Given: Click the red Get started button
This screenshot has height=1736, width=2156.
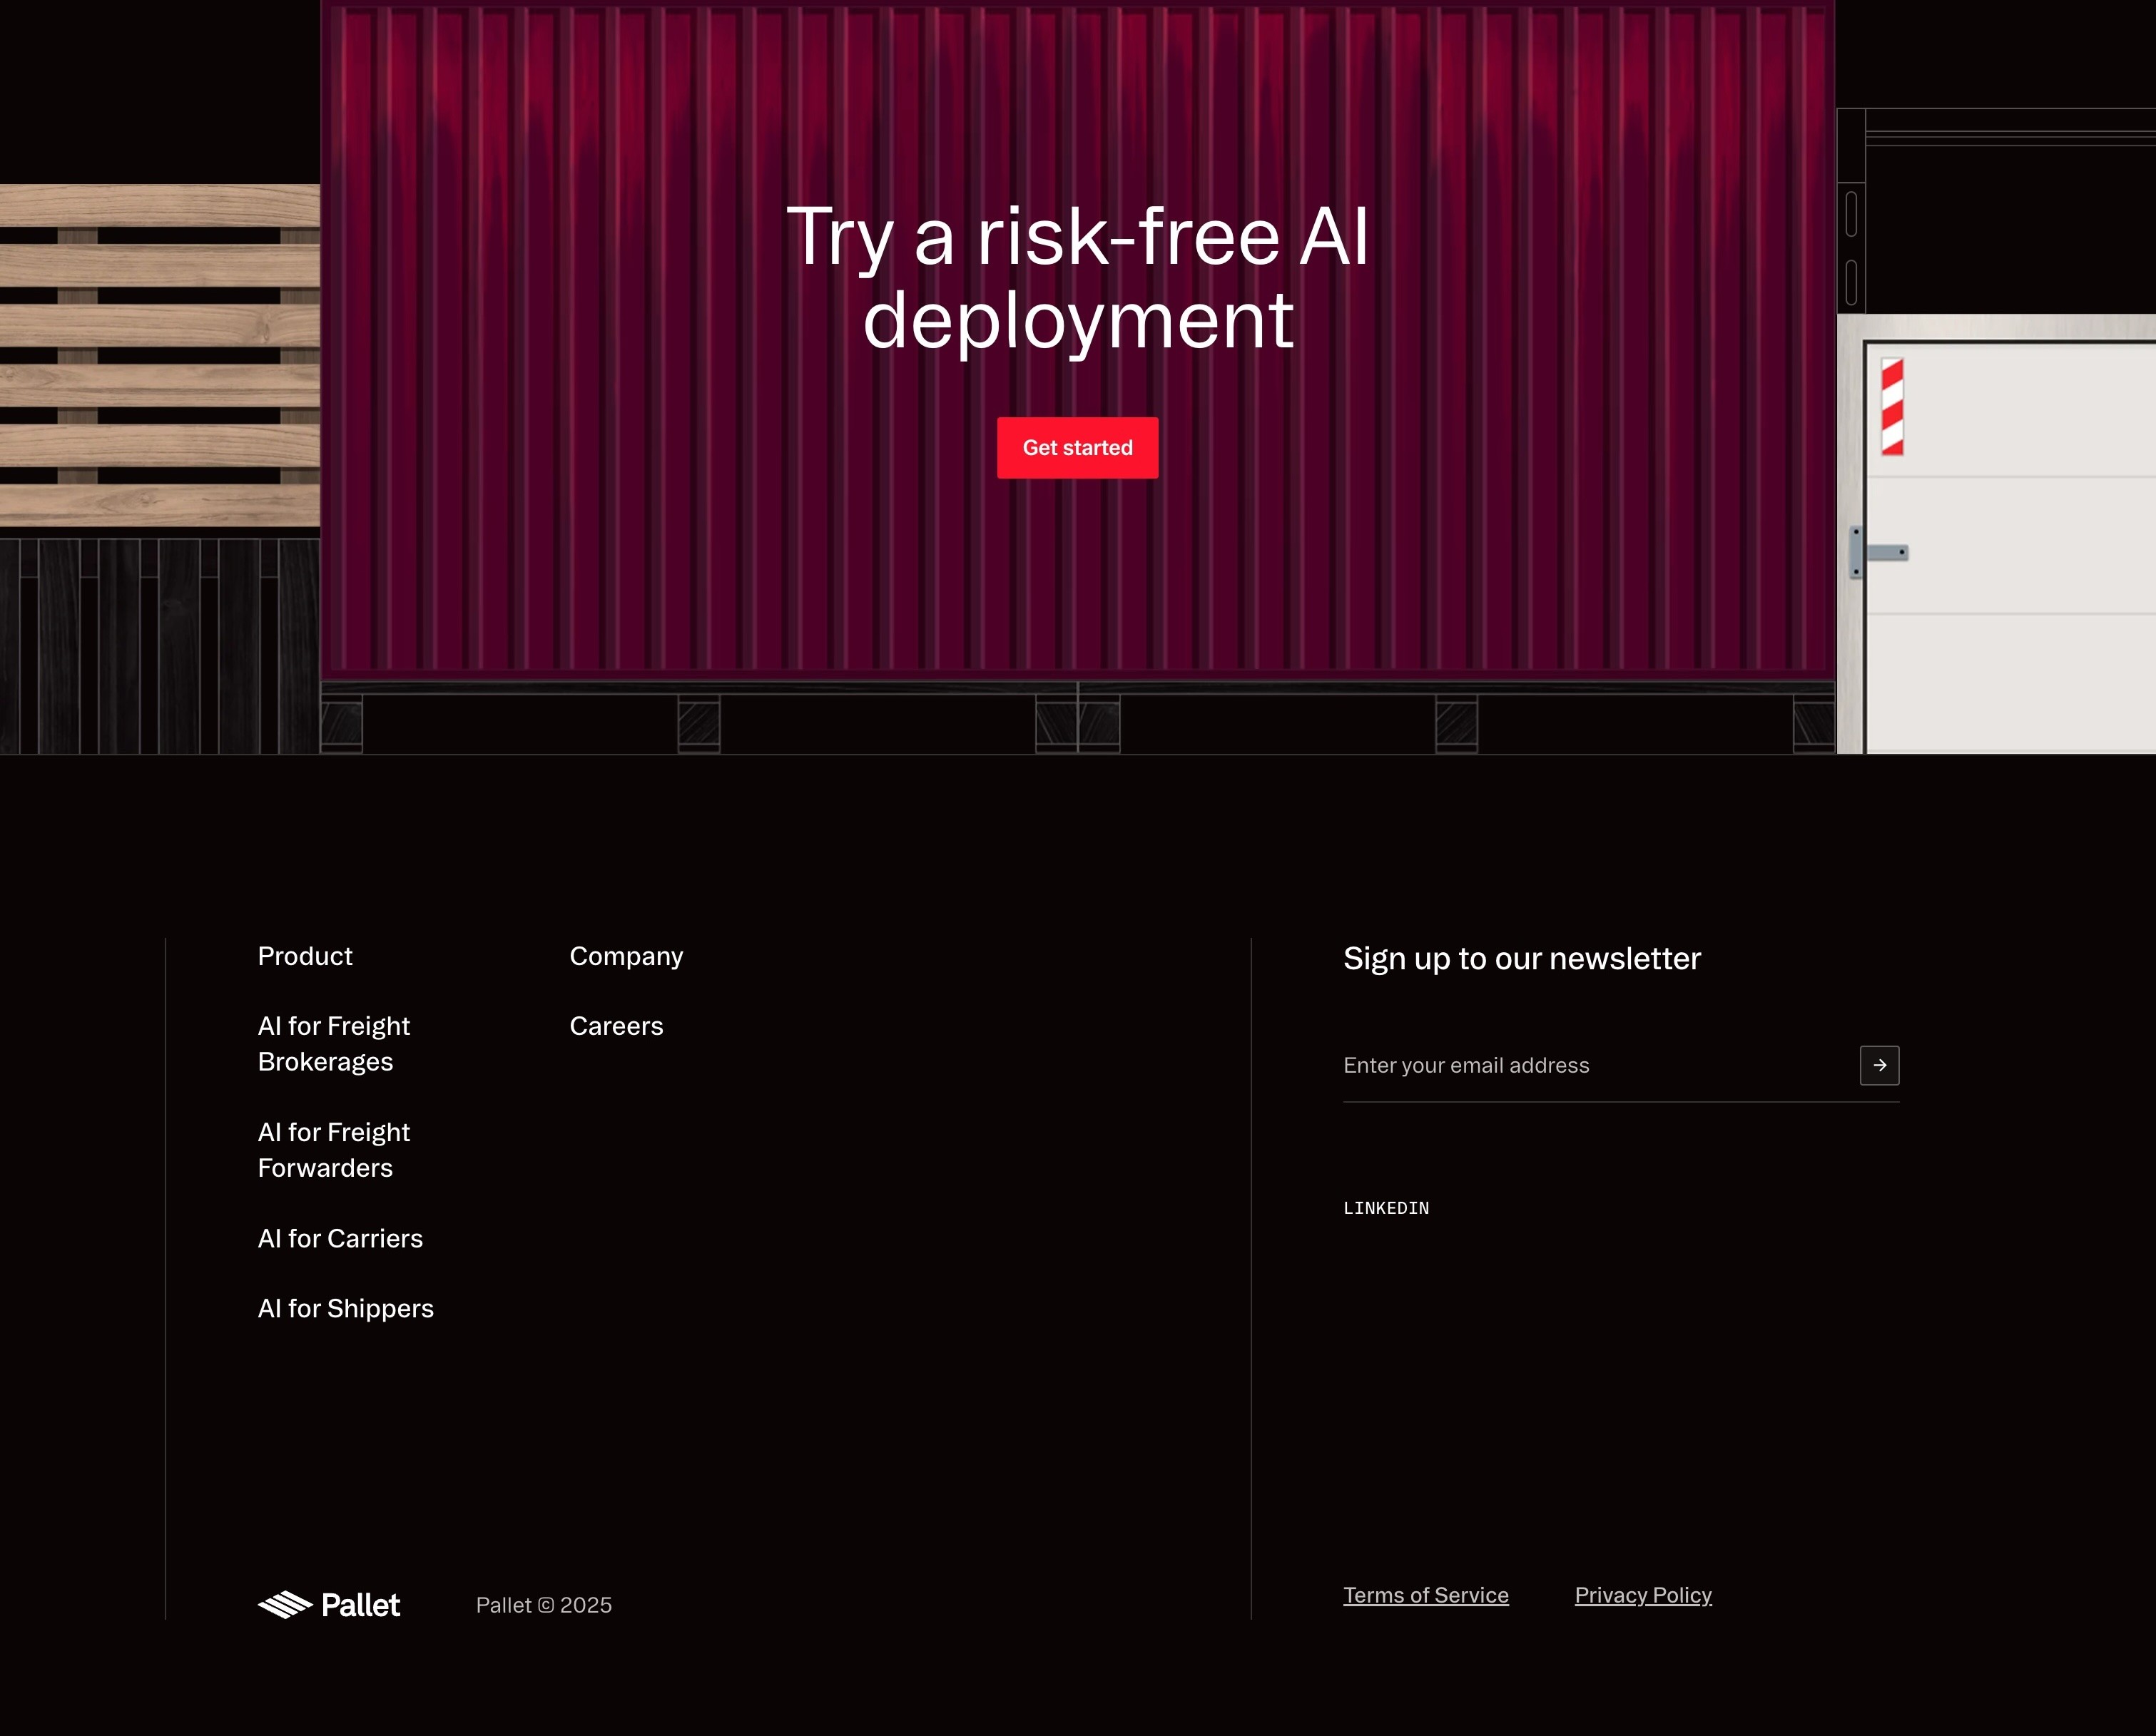Looking at the screenshot, I should pos(1077,448).
